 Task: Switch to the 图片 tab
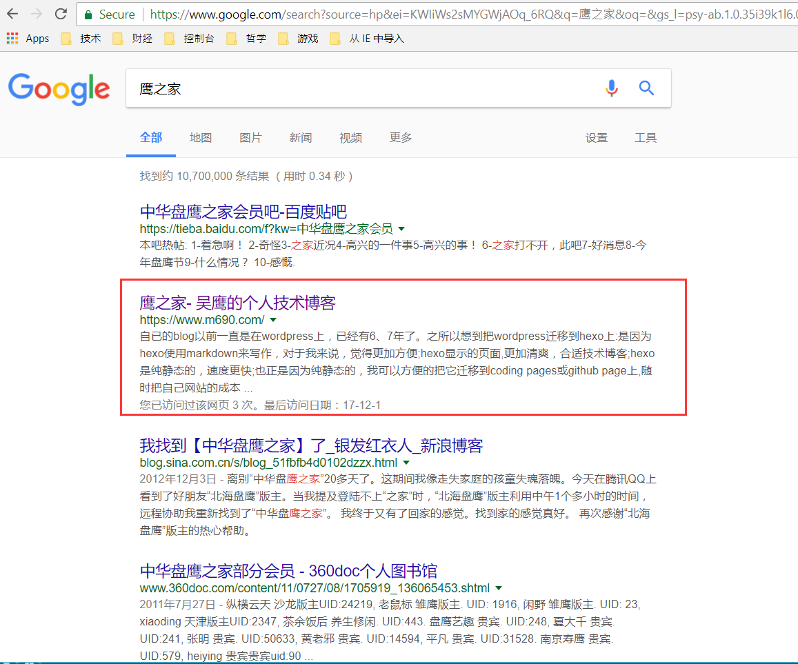point(250,138)
